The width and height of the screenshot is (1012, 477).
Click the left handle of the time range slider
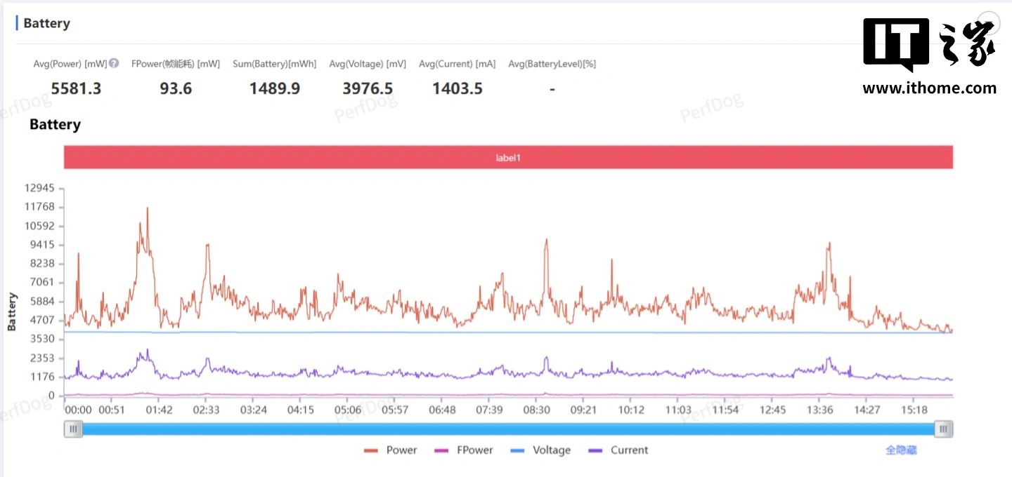click(x=73, y=429)
